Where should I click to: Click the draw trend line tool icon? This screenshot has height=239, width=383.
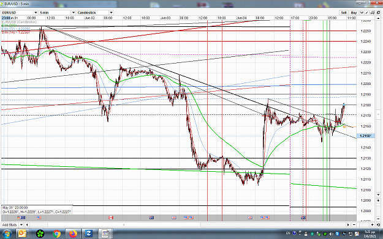(x=367, y=12)
